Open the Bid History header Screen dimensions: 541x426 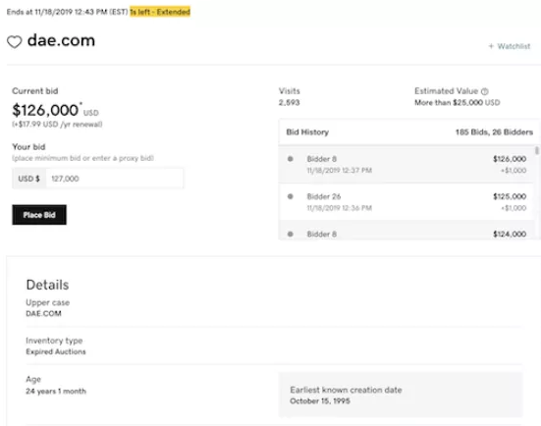point(307,133)
